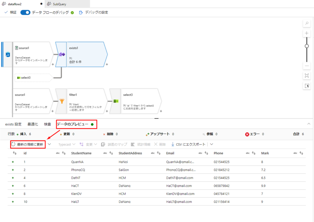The image size is (314, 222).
Task: Click the fit-to-screen canvas icon
Action: pos(307,76)
